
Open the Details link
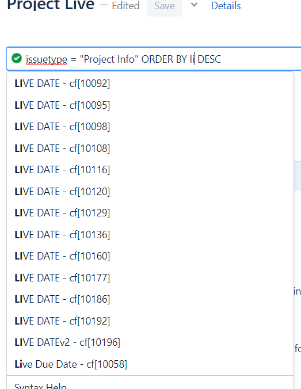pos(226,6)
